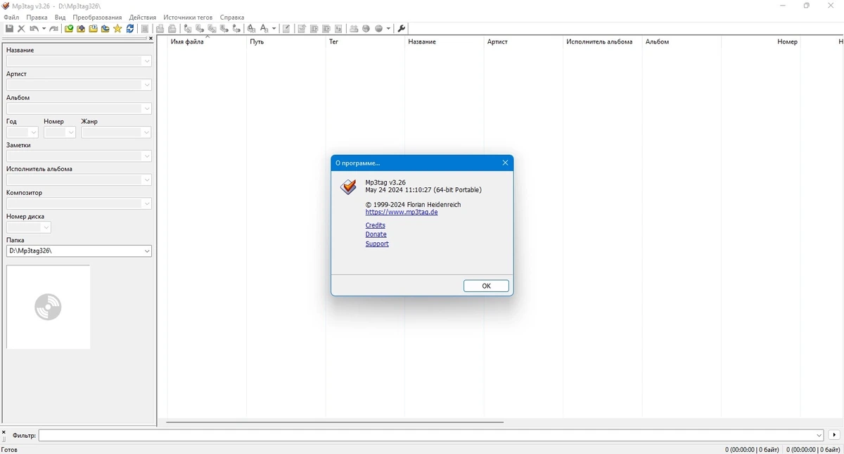Click the Actions icon in toolbar

click(x=251, y=29)
